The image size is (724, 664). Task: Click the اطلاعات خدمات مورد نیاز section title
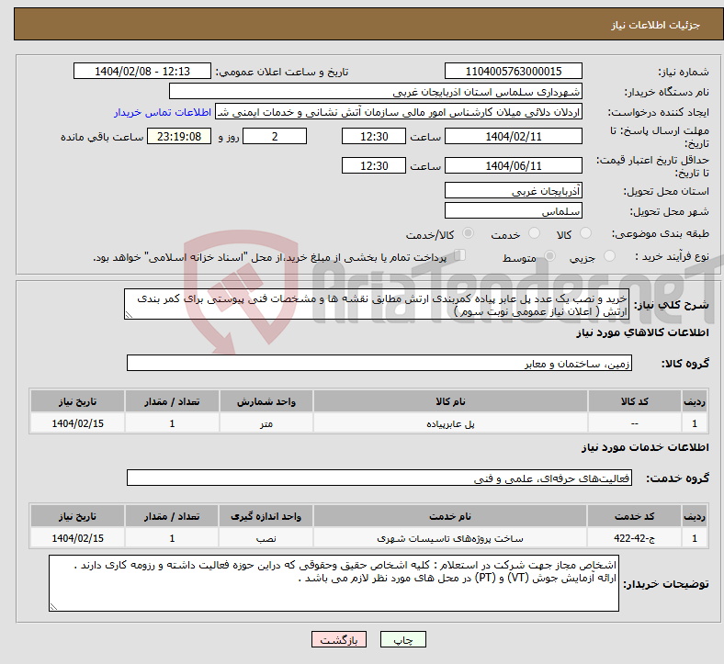click(645, 447)
